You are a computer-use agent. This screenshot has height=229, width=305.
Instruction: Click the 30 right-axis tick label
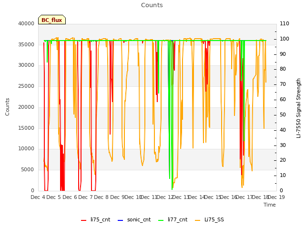283,145
